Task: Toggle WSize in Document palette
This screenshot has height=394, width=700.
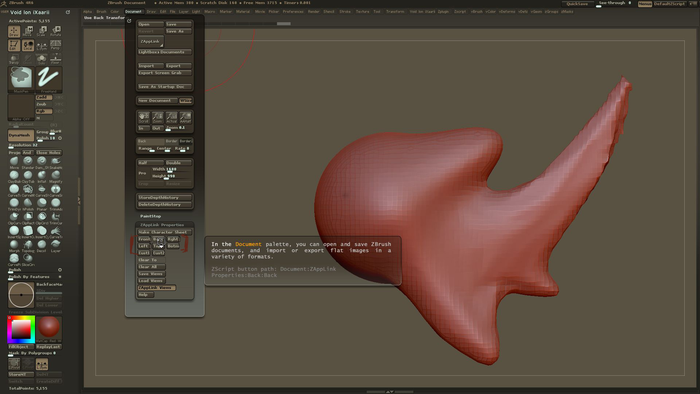Action: pos(186,101)
